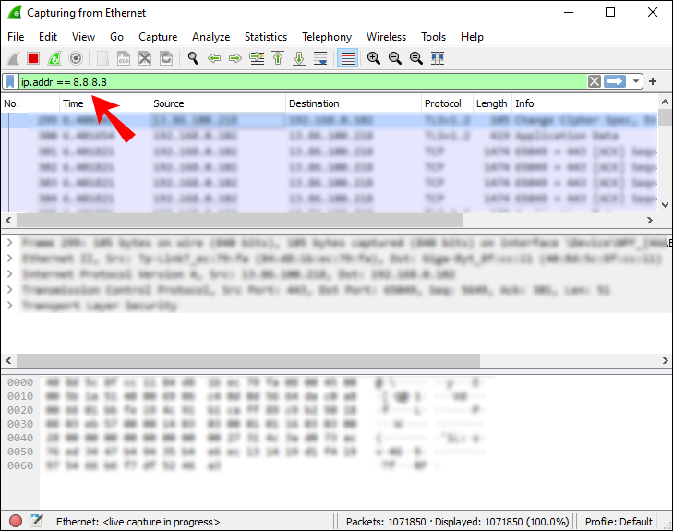Jump to the last packet icon
This screenshot has width=673, height=531.
(x=299, y=58)
